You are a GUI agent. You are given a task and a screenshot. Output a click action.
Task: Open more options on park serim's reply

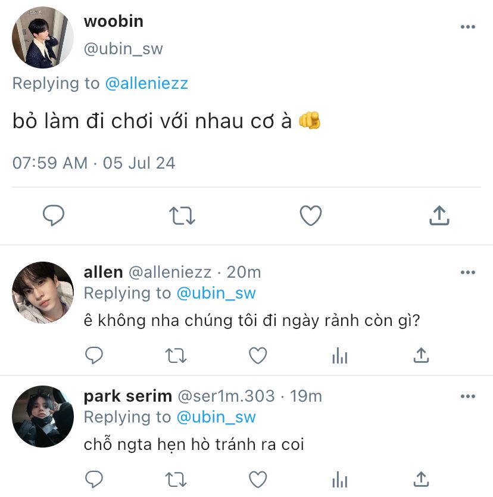coord(467,396)
